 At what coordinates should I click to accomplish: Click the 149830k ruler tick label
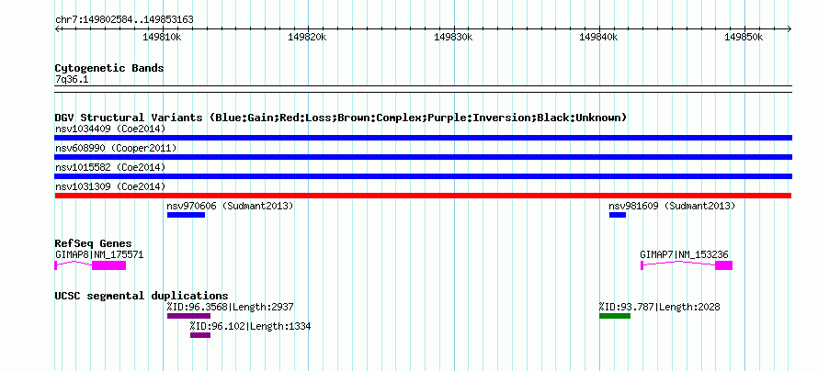click(453, 38)
